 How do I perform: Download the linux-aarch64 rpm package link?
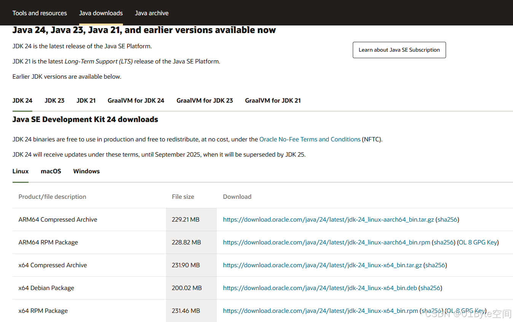tap(327, 242)
